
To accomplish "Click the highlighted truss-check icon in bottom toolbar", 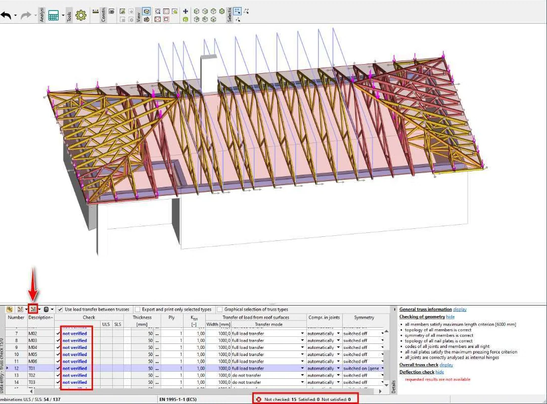I will (33, 309).
